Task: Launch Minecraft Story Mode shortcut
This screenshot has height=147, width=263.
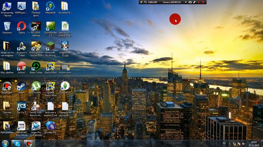Action: [x=22, y=126]
